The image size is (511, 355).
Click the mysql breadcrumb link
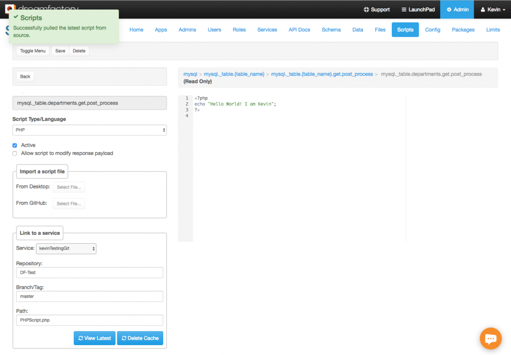(190, 73)
